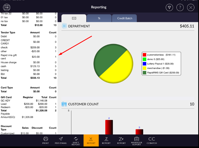Send report via PDF/Email icon

coord(61,140)
